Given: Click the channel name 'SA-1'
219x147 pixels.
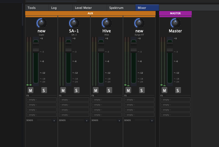Looking at the screenshot, I should tap(74, 31).
